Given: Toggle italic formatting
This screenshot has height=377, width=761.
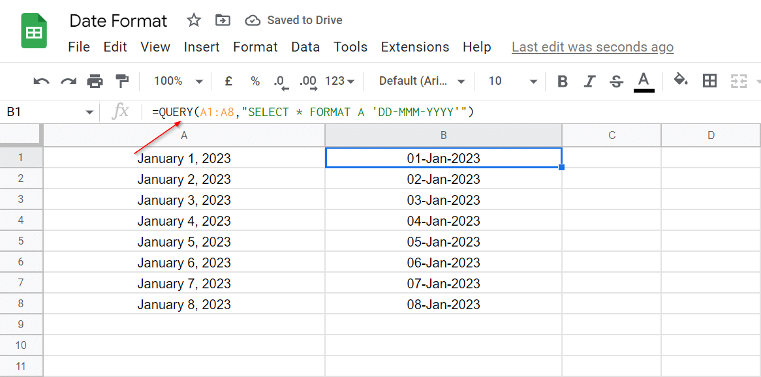Looking at the screenshot, I should pos(589,82).
